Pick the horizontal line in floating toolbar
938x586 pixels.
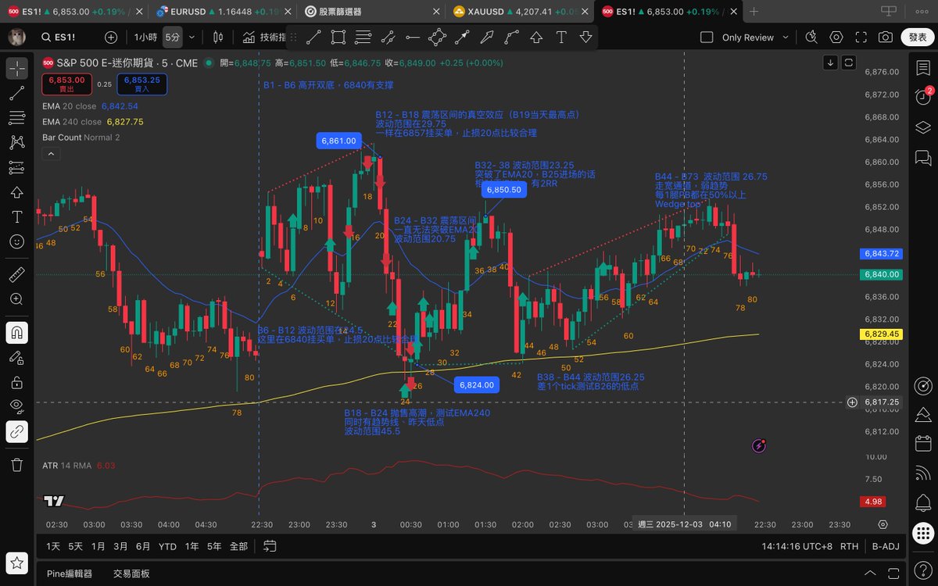[x=412, y=38]
